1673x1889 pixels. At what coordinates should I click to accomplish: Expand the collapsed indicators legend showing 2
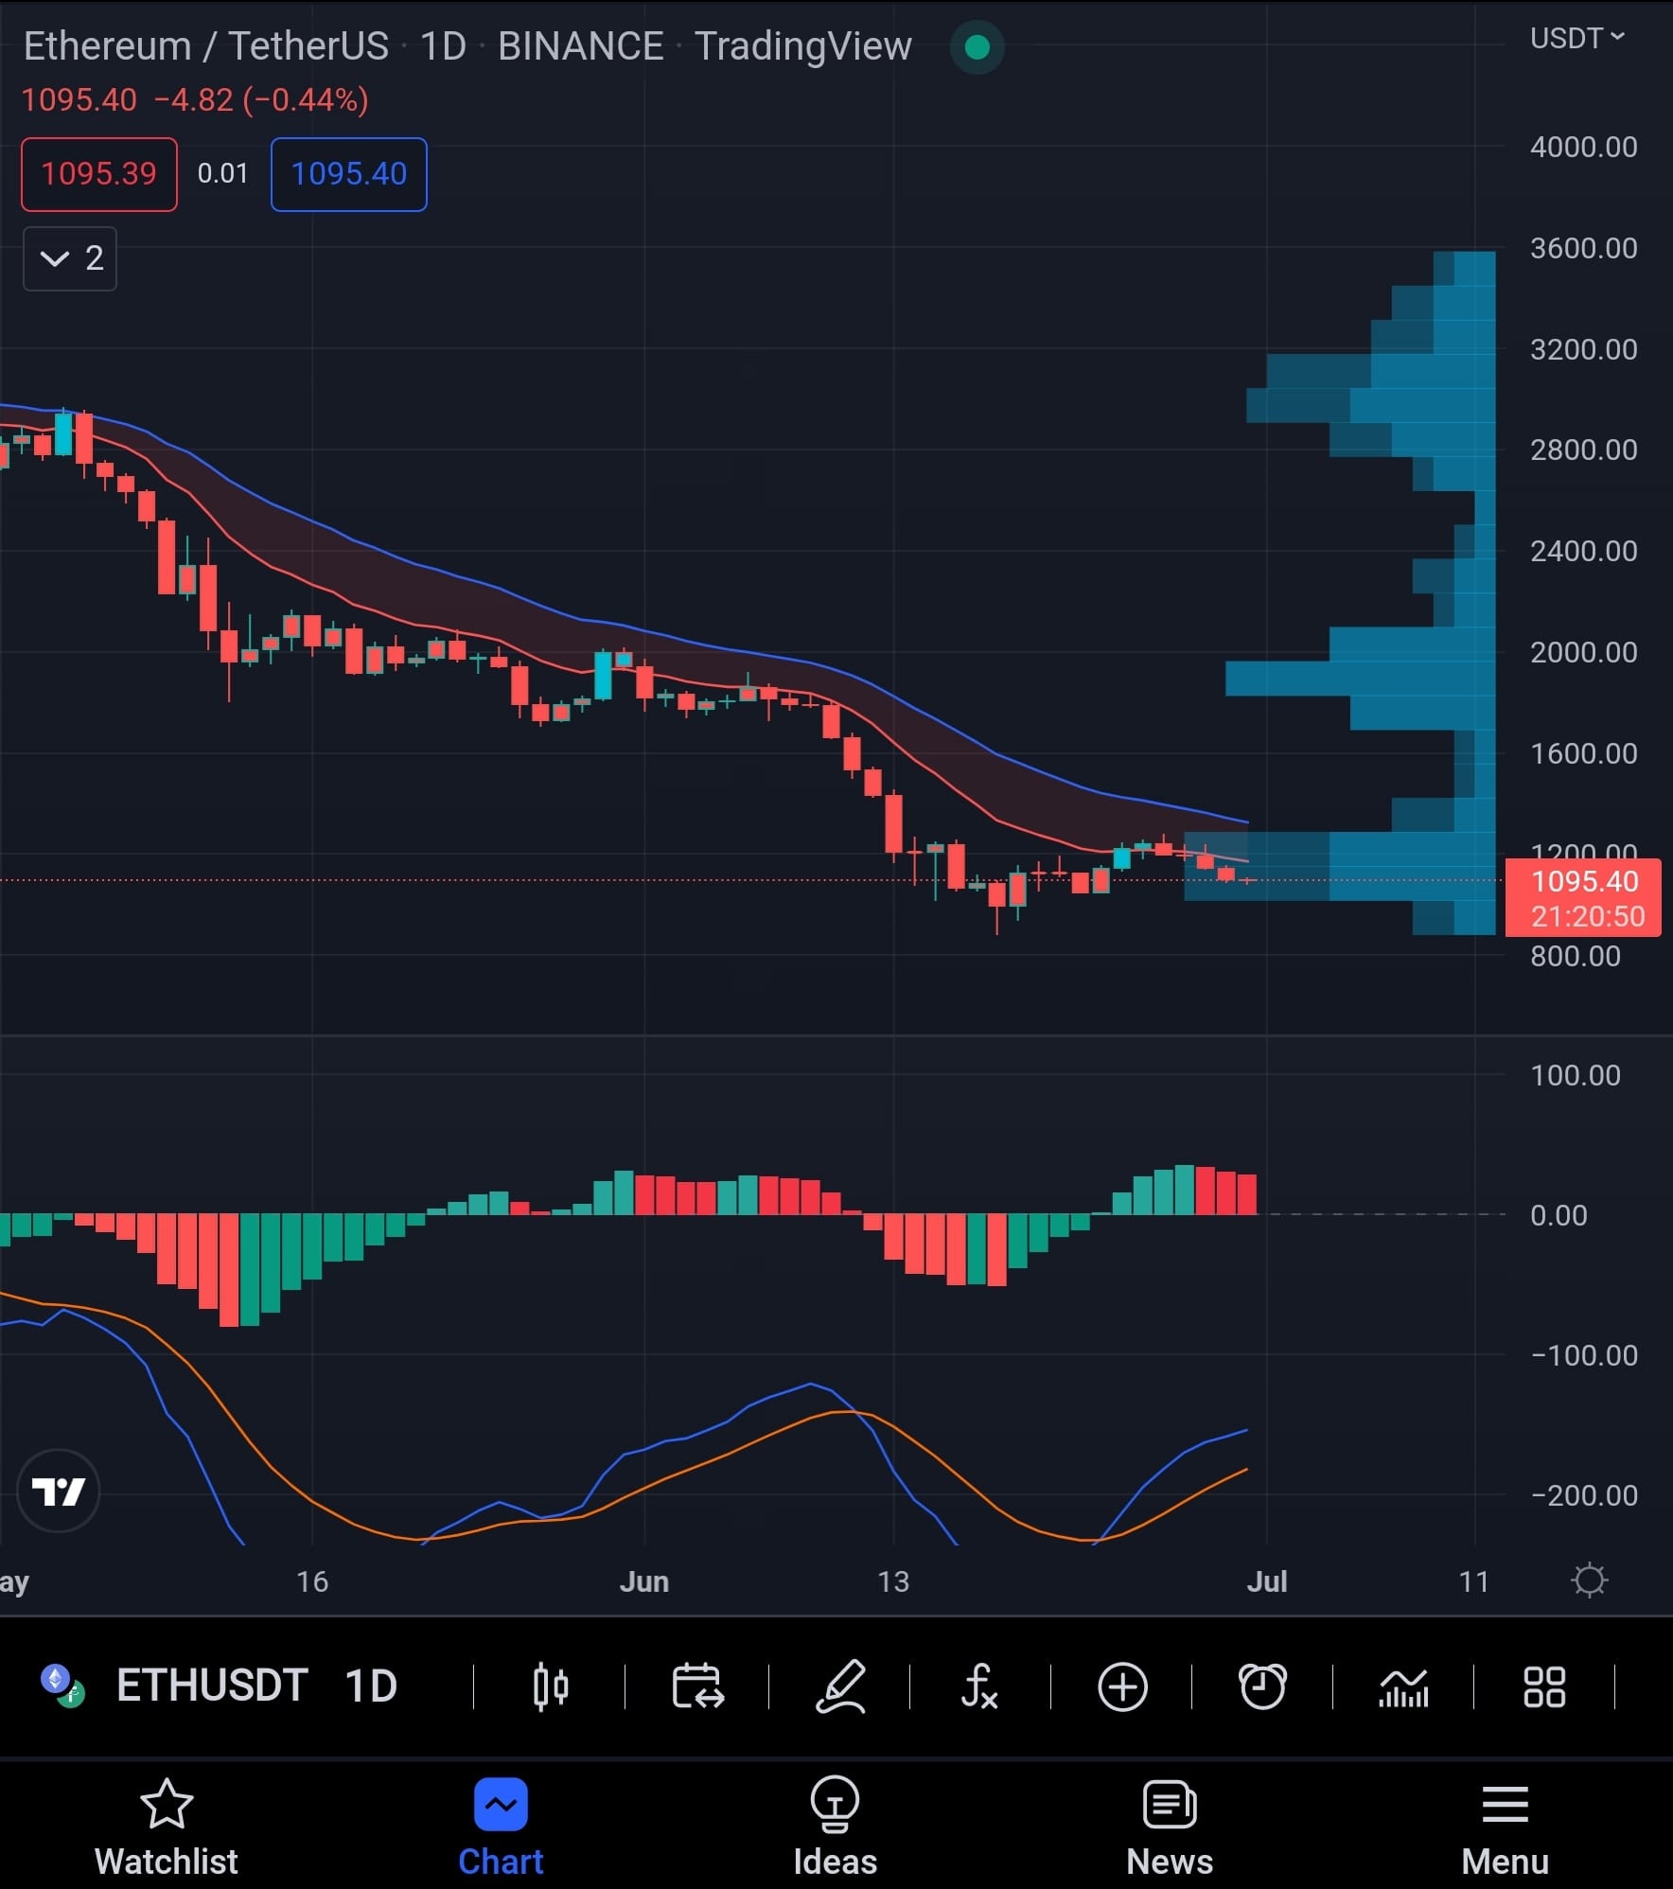(70, 258)
